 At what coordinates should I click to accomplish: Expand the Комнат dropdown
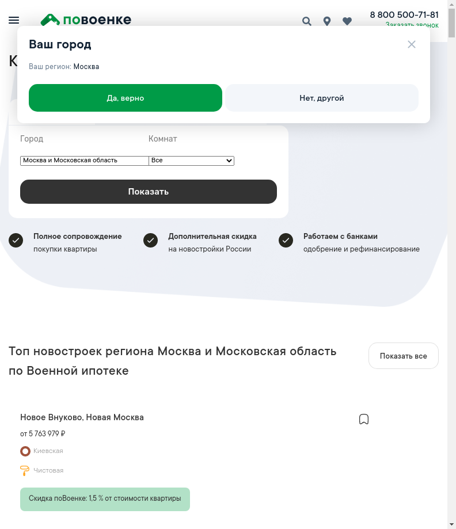coord(191,161)
